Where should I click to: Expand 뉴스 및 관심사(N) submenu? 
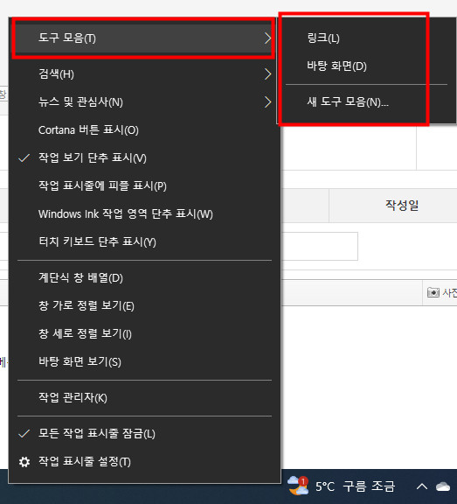pos(144,102)
